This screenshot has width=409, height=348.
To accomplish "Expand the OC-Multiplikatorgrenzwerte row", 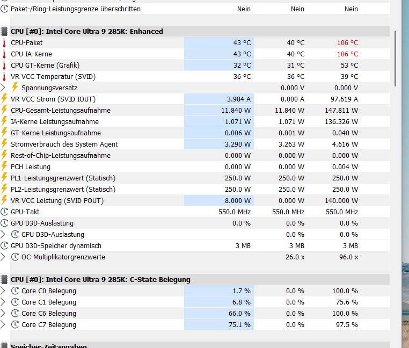I will pyautogui.click(x=3, y=257).
